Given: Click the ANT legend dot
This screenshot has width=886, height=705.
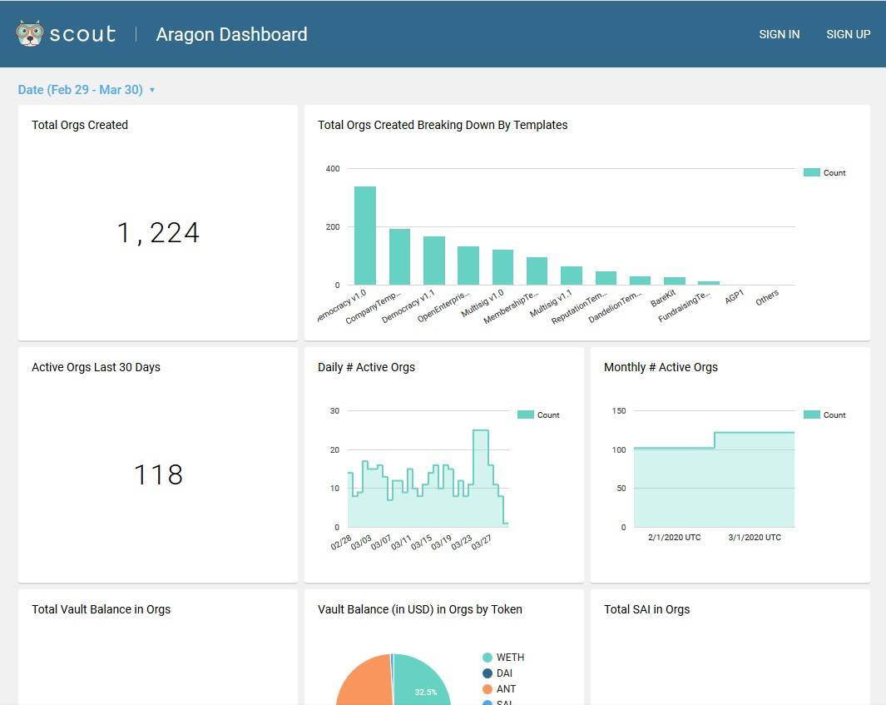Looking at the screenshot, I should [x=487, y=688].
